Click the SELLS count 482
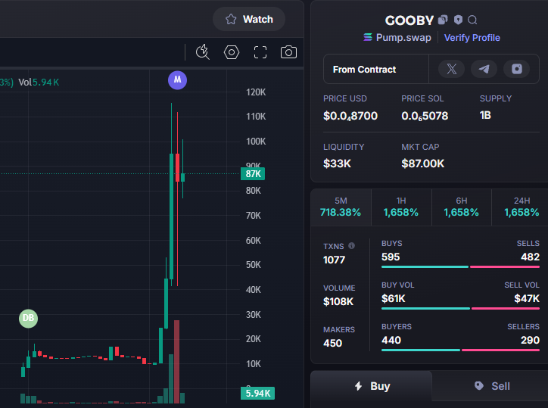Viewport: 548px width, 408px height. [530, 257]
